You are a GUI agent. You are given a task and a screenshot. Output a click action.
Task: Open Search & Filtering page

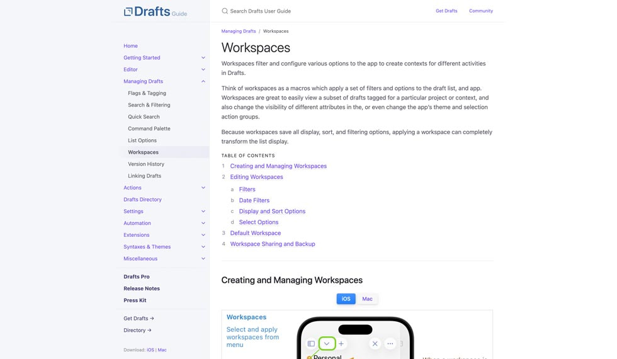pyautogui.click(x=149, y=105)
